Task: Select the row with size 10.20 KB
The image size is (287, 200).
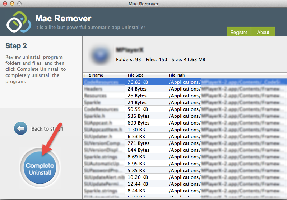Action: coord(185,177)
